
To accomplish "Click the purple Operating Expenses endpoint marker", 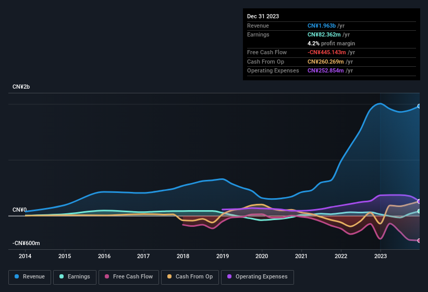I will tap(419, 201).
